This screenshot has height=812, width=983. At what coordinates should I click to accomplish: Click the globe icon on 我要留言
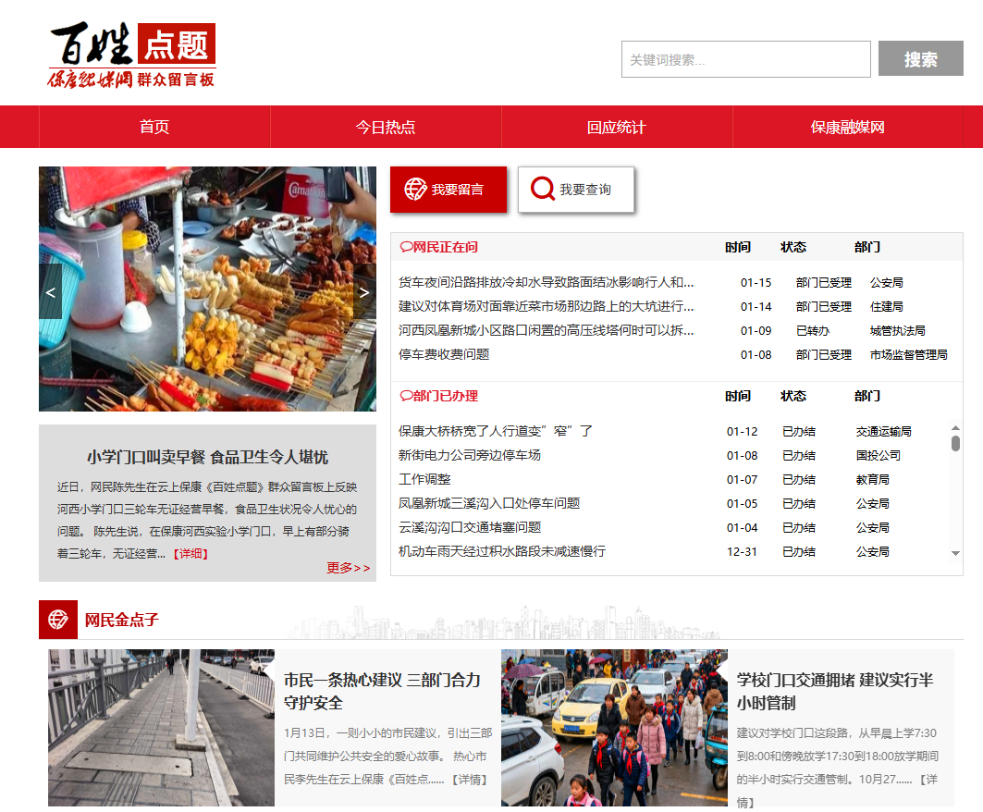416,190
